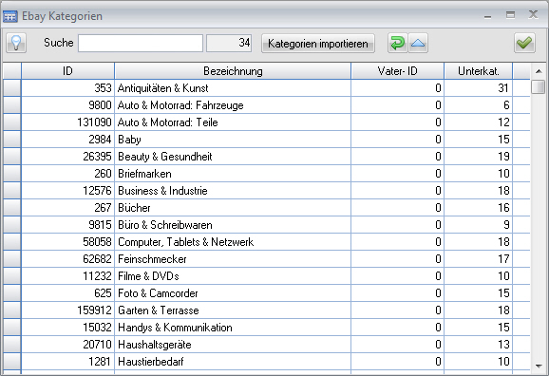This screenshot has width=549, height=376.
Task: Select the Briefmarken category
Action: coord(267,174)
